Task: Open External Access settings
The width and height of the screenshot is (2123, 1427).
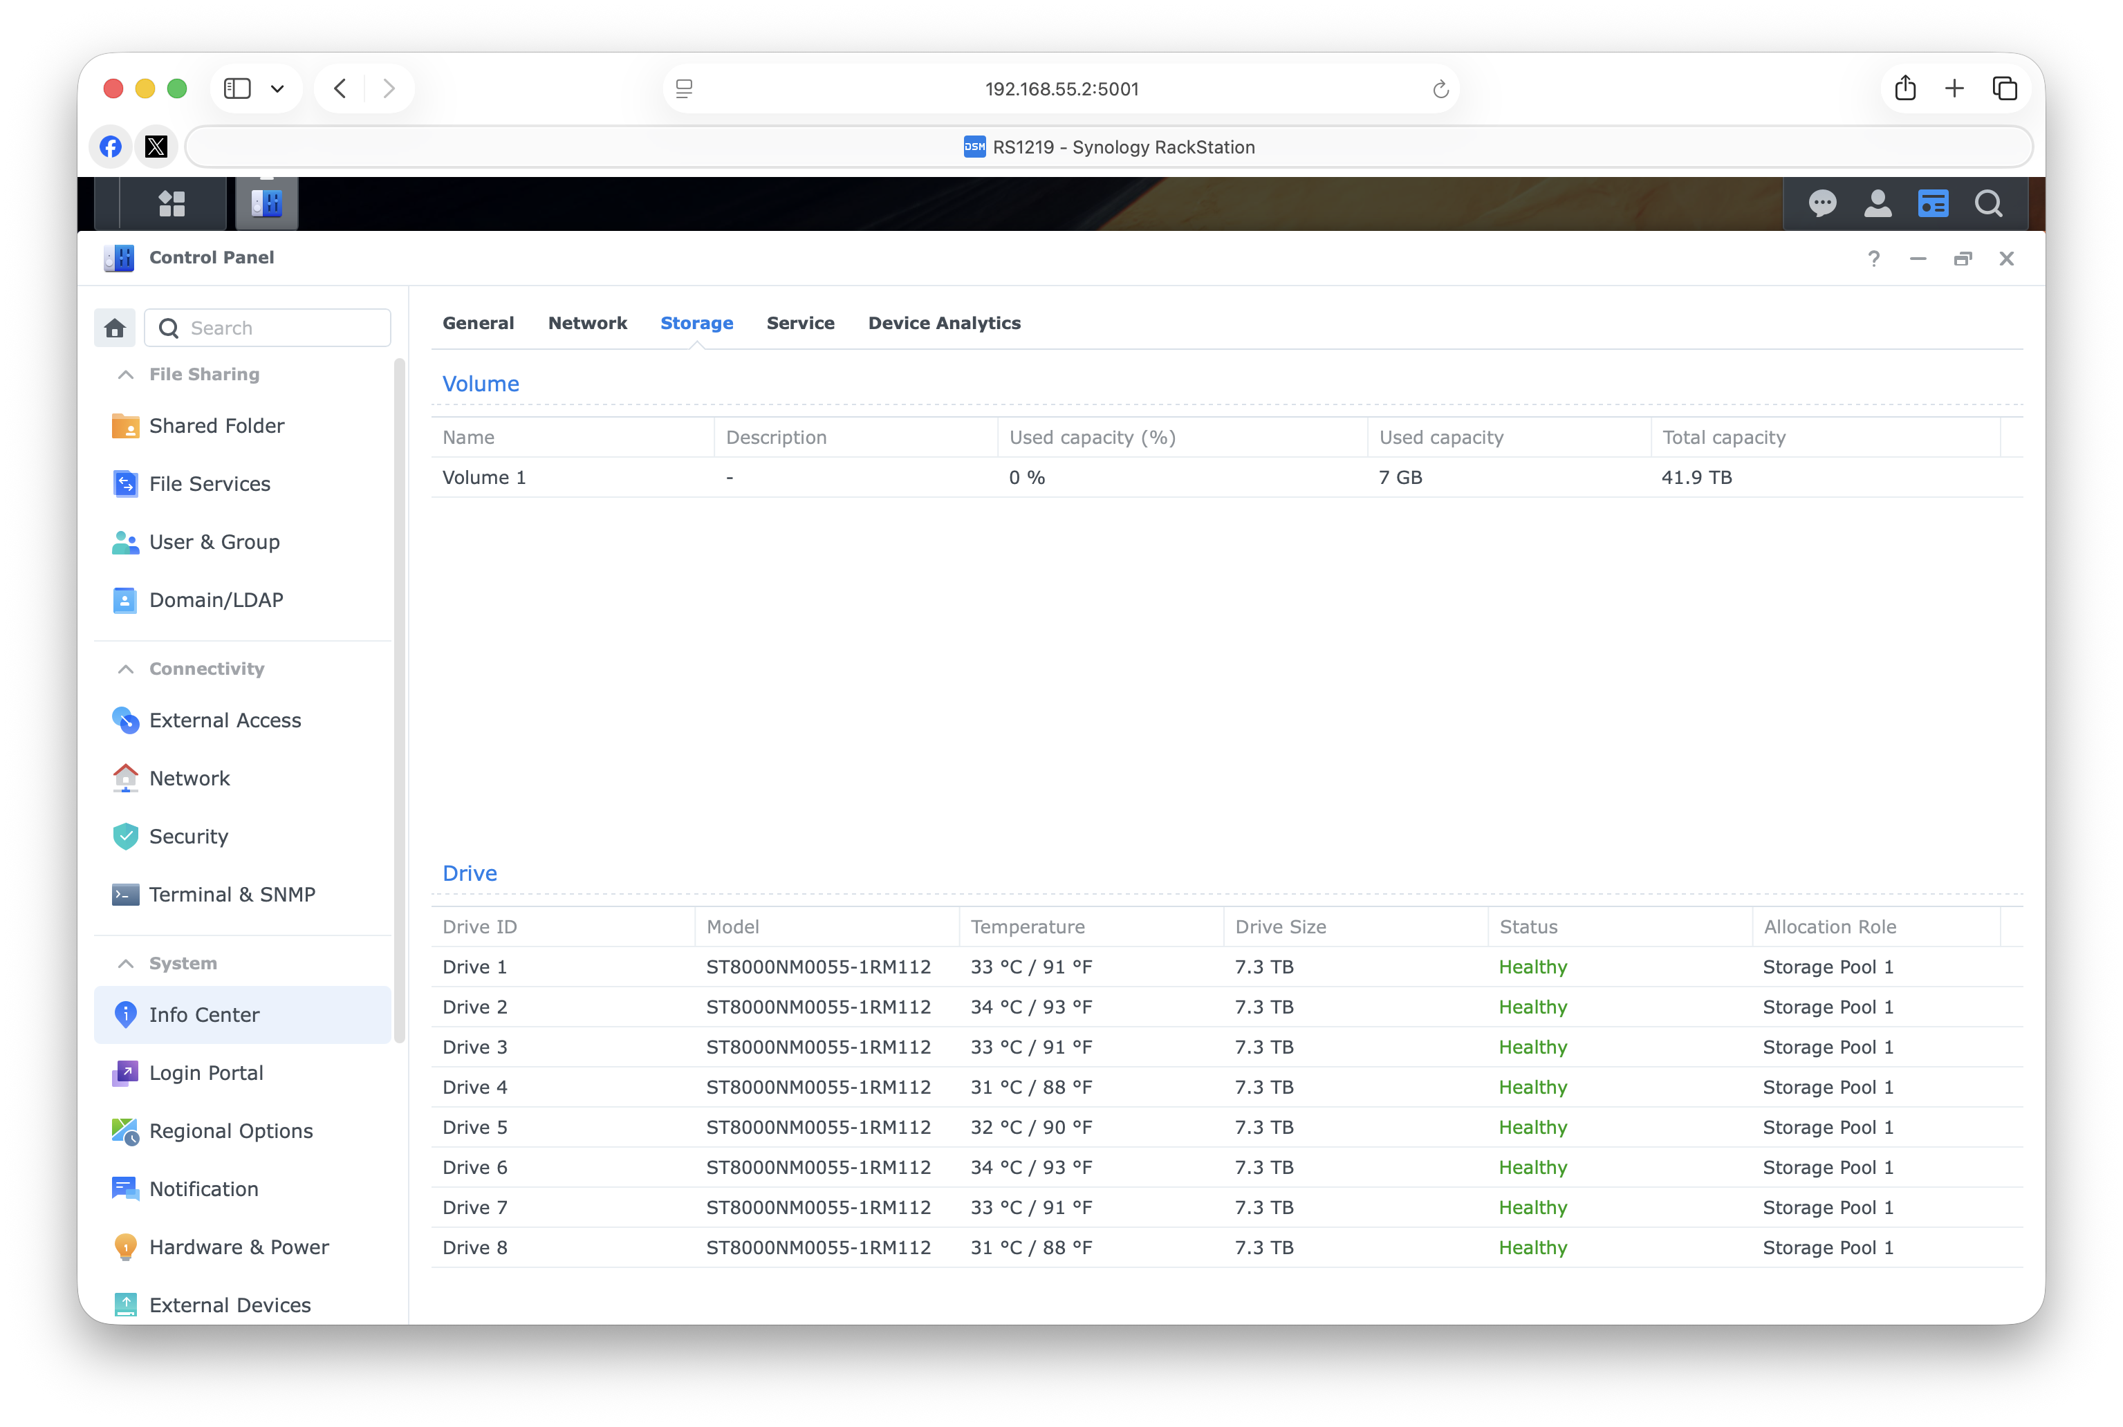Action: pos(242,721)
